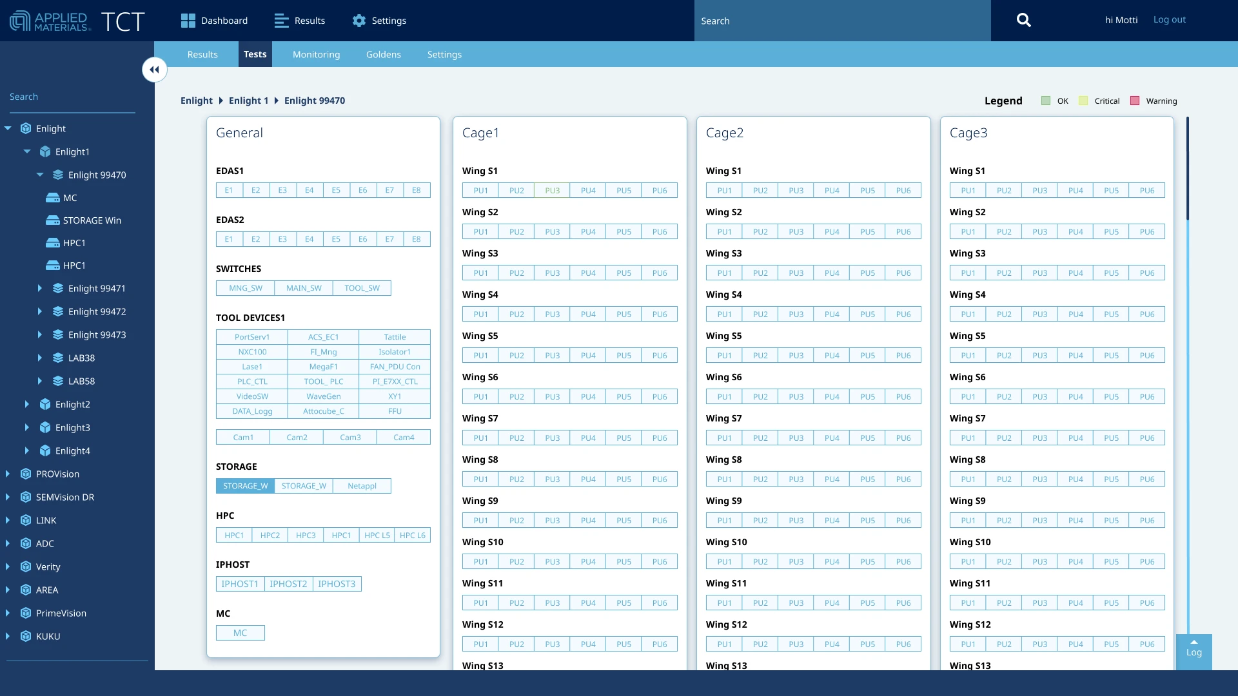Click the Applied Materials TCT logo
Screen dimensions: 1238x696
coord(77,21)
